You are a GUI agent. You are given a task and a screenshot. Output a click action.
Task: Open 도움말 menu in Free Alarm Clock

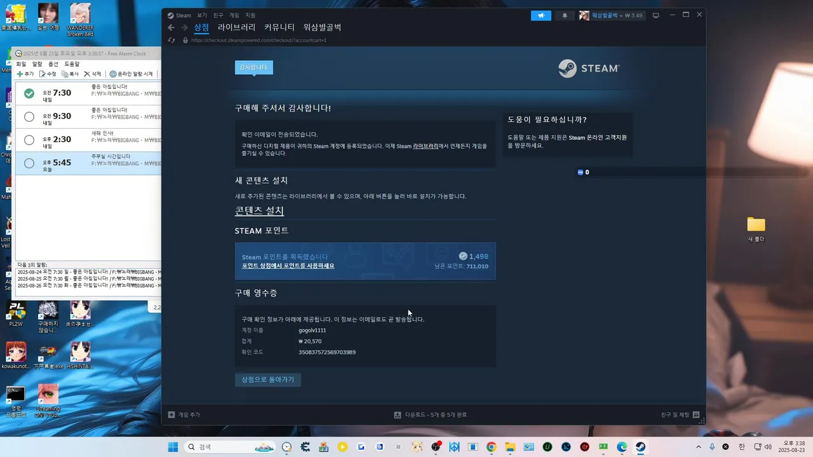(x=72, y=64)
